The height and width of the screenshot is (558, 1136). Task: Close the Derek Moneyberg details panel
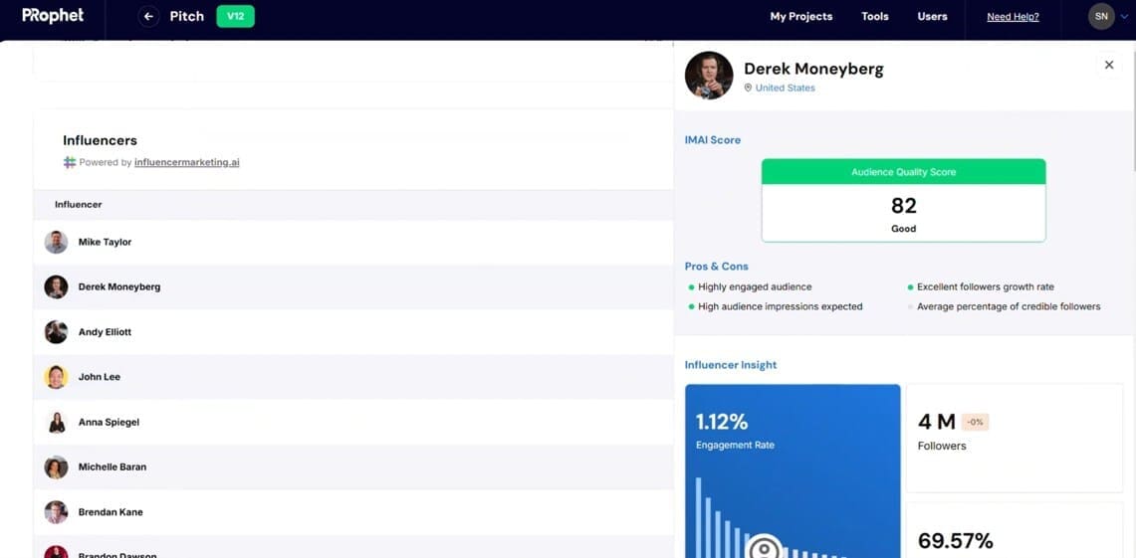[x=1108, y=65]
